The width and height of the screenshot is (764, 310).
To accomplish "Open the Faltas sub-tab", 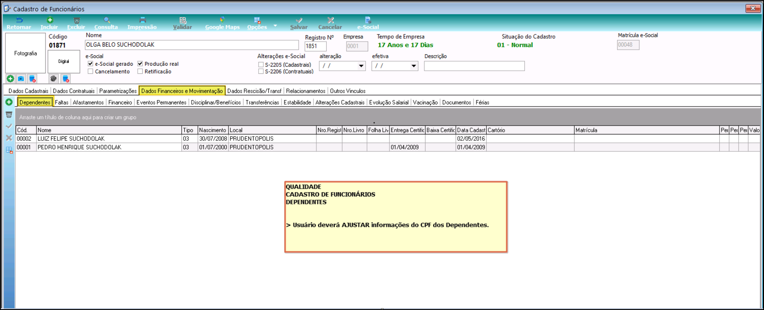I will (62, 102).
